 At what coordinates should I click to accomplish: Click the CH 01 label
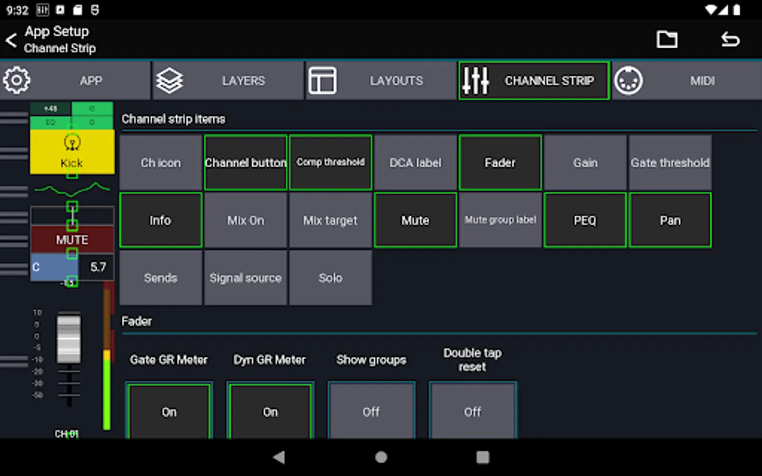[67, 434]
